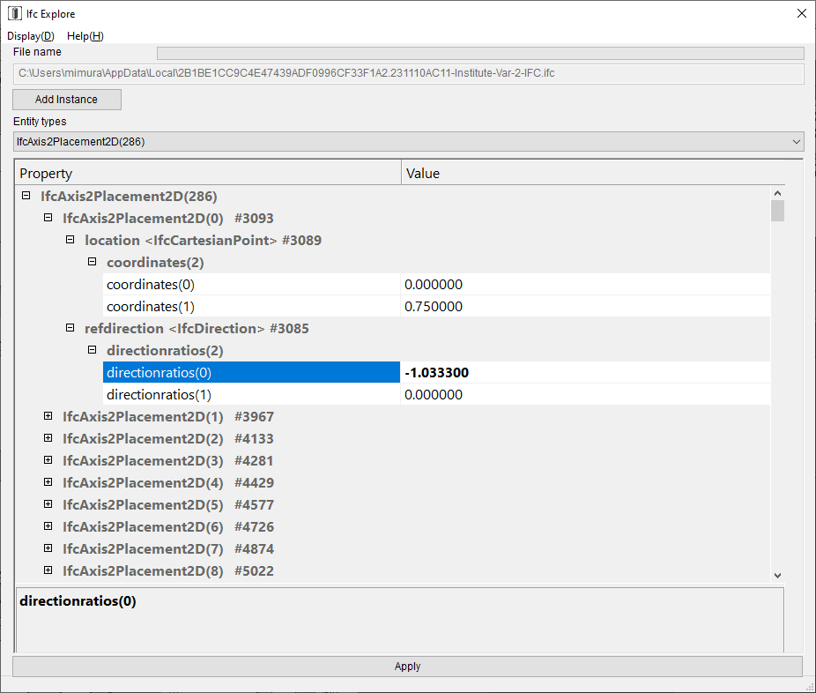Click the Entity types label
816x693 pixels.
click(40, 122)
